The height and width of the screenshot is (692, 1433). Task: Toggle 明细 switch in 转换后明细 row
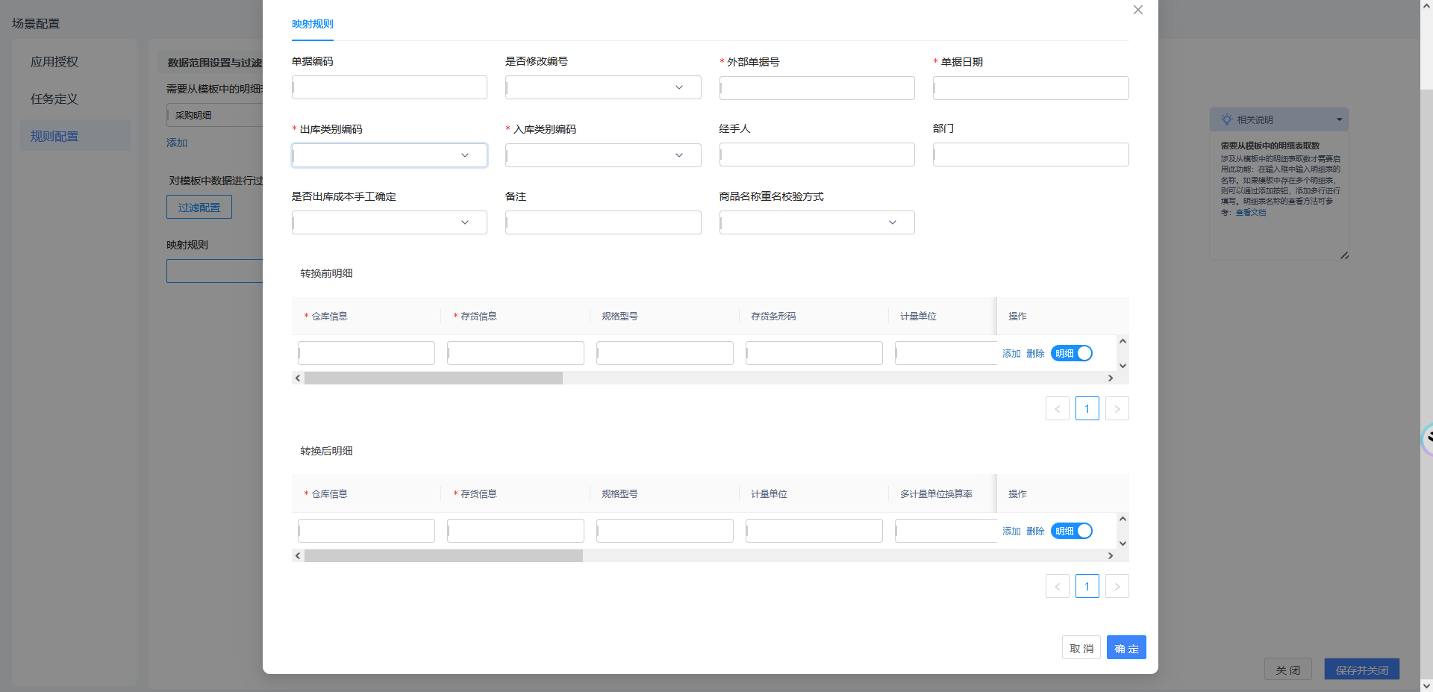pyautogui.click(x=1072, y=531)
